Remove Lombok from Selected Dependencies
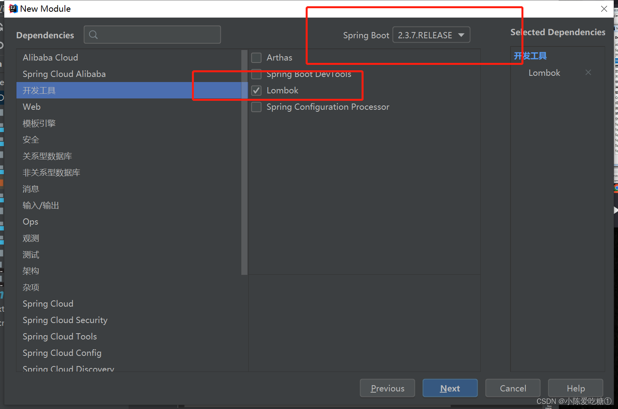 pyautogui.click(x=588, y=73)
